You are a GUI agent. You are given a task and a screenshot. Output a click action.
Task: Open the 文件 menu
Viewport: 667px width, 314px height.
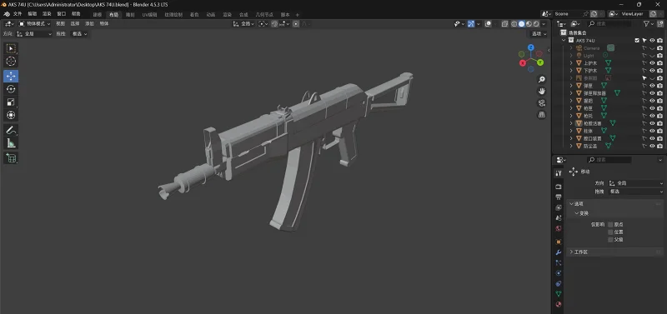pos(18,14)
